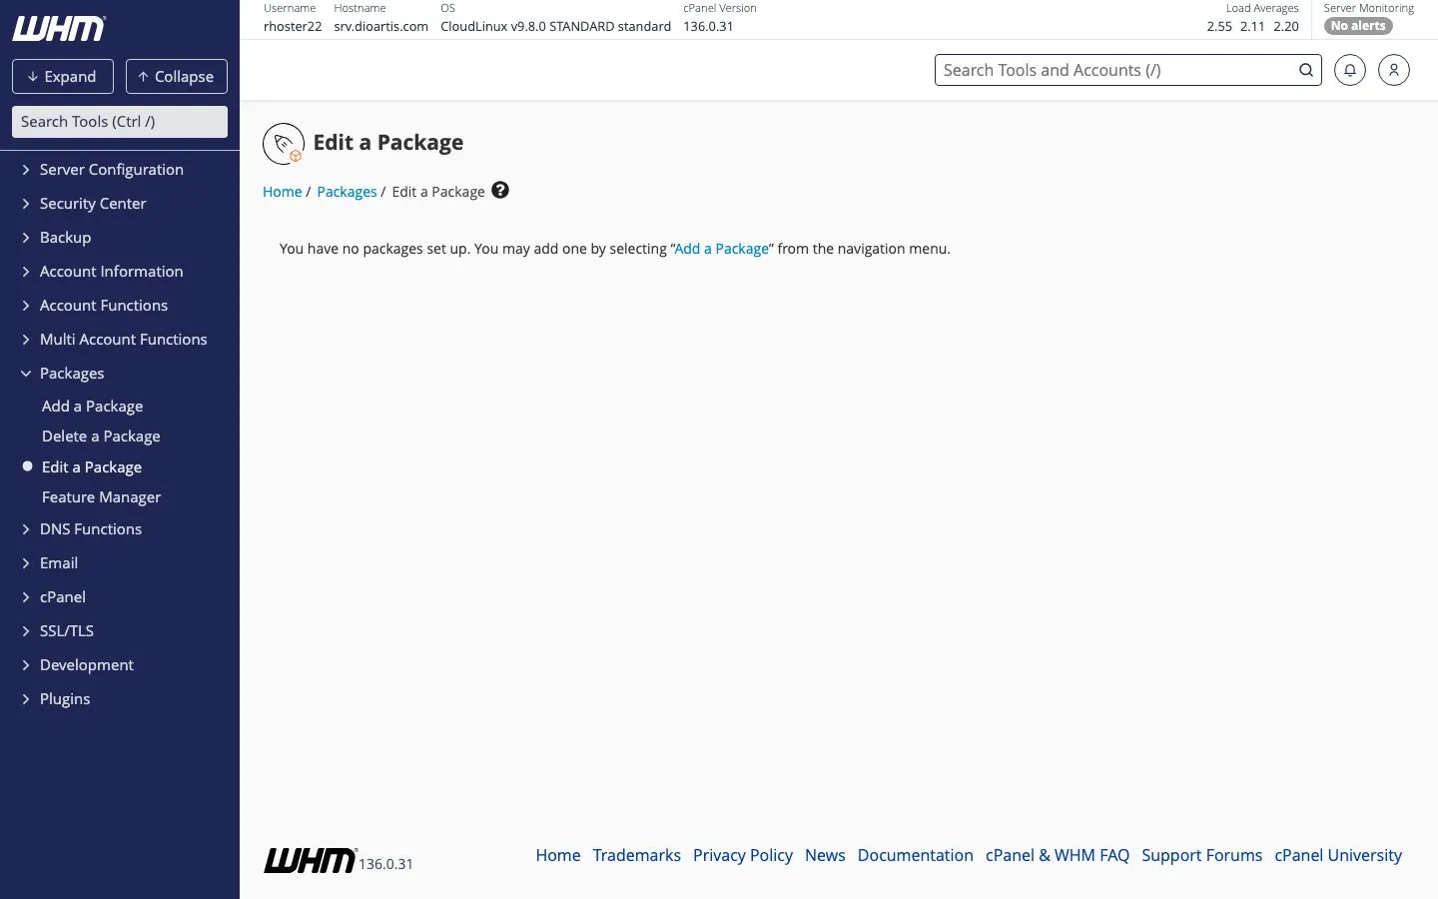Screen dimensions: 1438x899
Task: Open footer News link
Action: tap(825, 855)
